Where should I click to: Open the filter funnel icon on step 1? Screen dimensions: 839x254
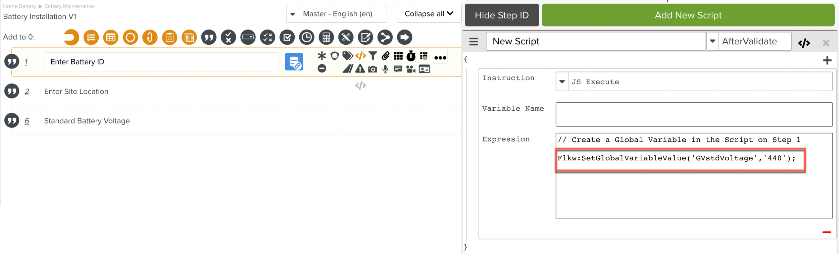[x=373, y=56]
